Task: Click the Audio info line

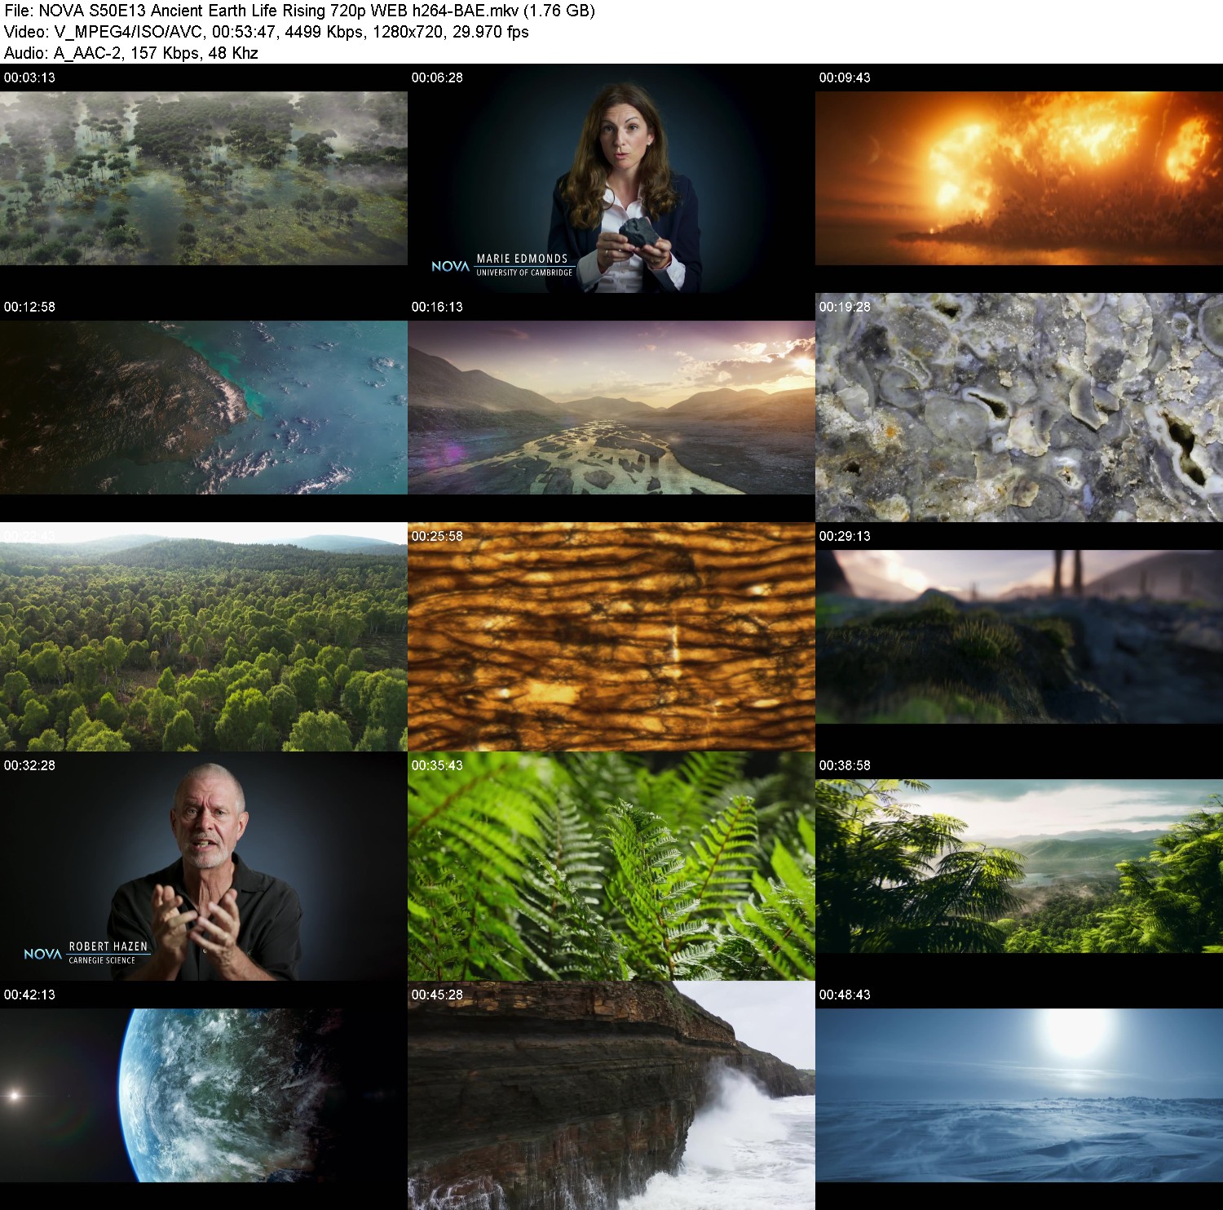Action: click(130, 53)
